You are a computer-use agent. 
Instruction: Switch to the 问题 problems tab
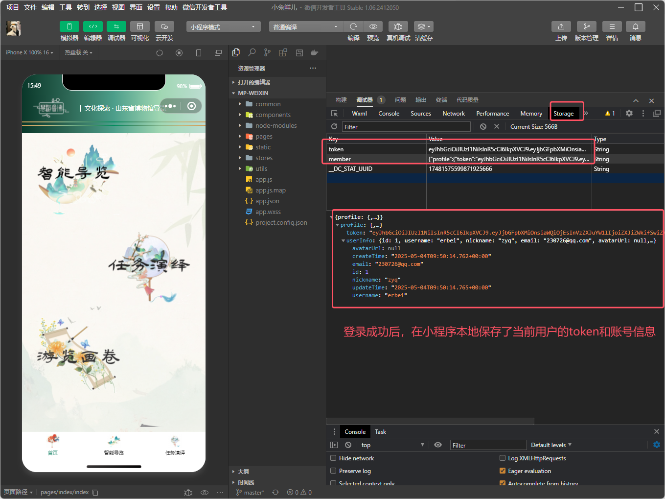coord(400,99)
